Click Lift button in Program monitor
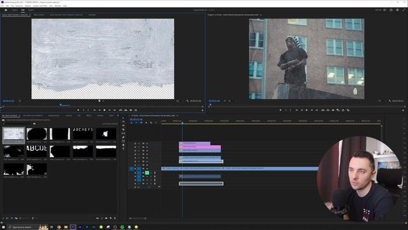Viewport: 408px width, 230px height. pyautogui.click(x=323, y=110)
